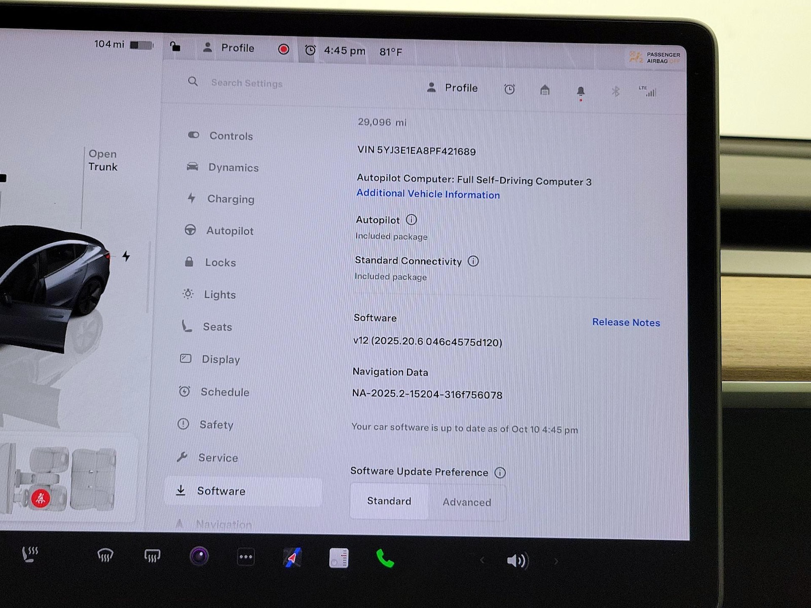Screen dimensions: 811x608
Task: Open the notifications bell icon
Action: [580, 91]
